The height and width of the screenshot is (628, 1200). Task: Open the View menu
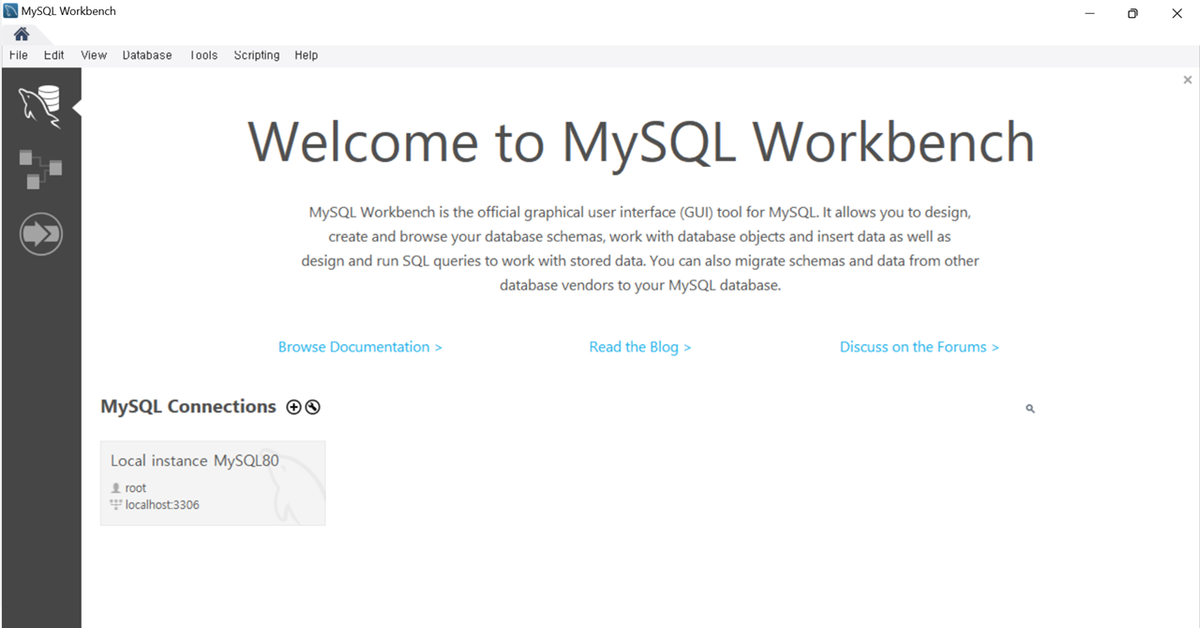pyautogui.click(x=94, y=55)
